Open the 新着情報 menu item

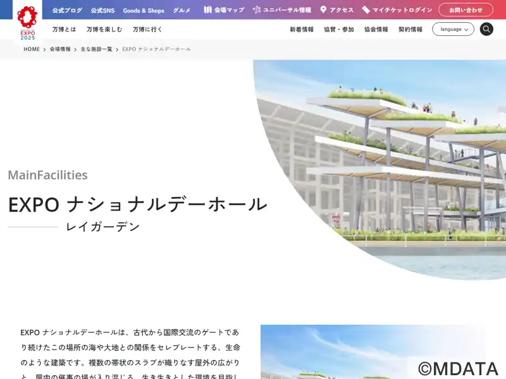tap(302, 29)
